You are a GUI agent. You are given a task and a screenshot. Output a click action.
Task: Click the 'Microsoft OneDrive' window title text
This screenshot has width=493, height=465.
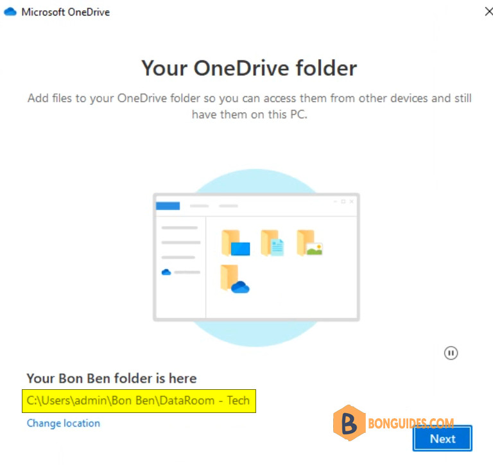click(65, 12)
